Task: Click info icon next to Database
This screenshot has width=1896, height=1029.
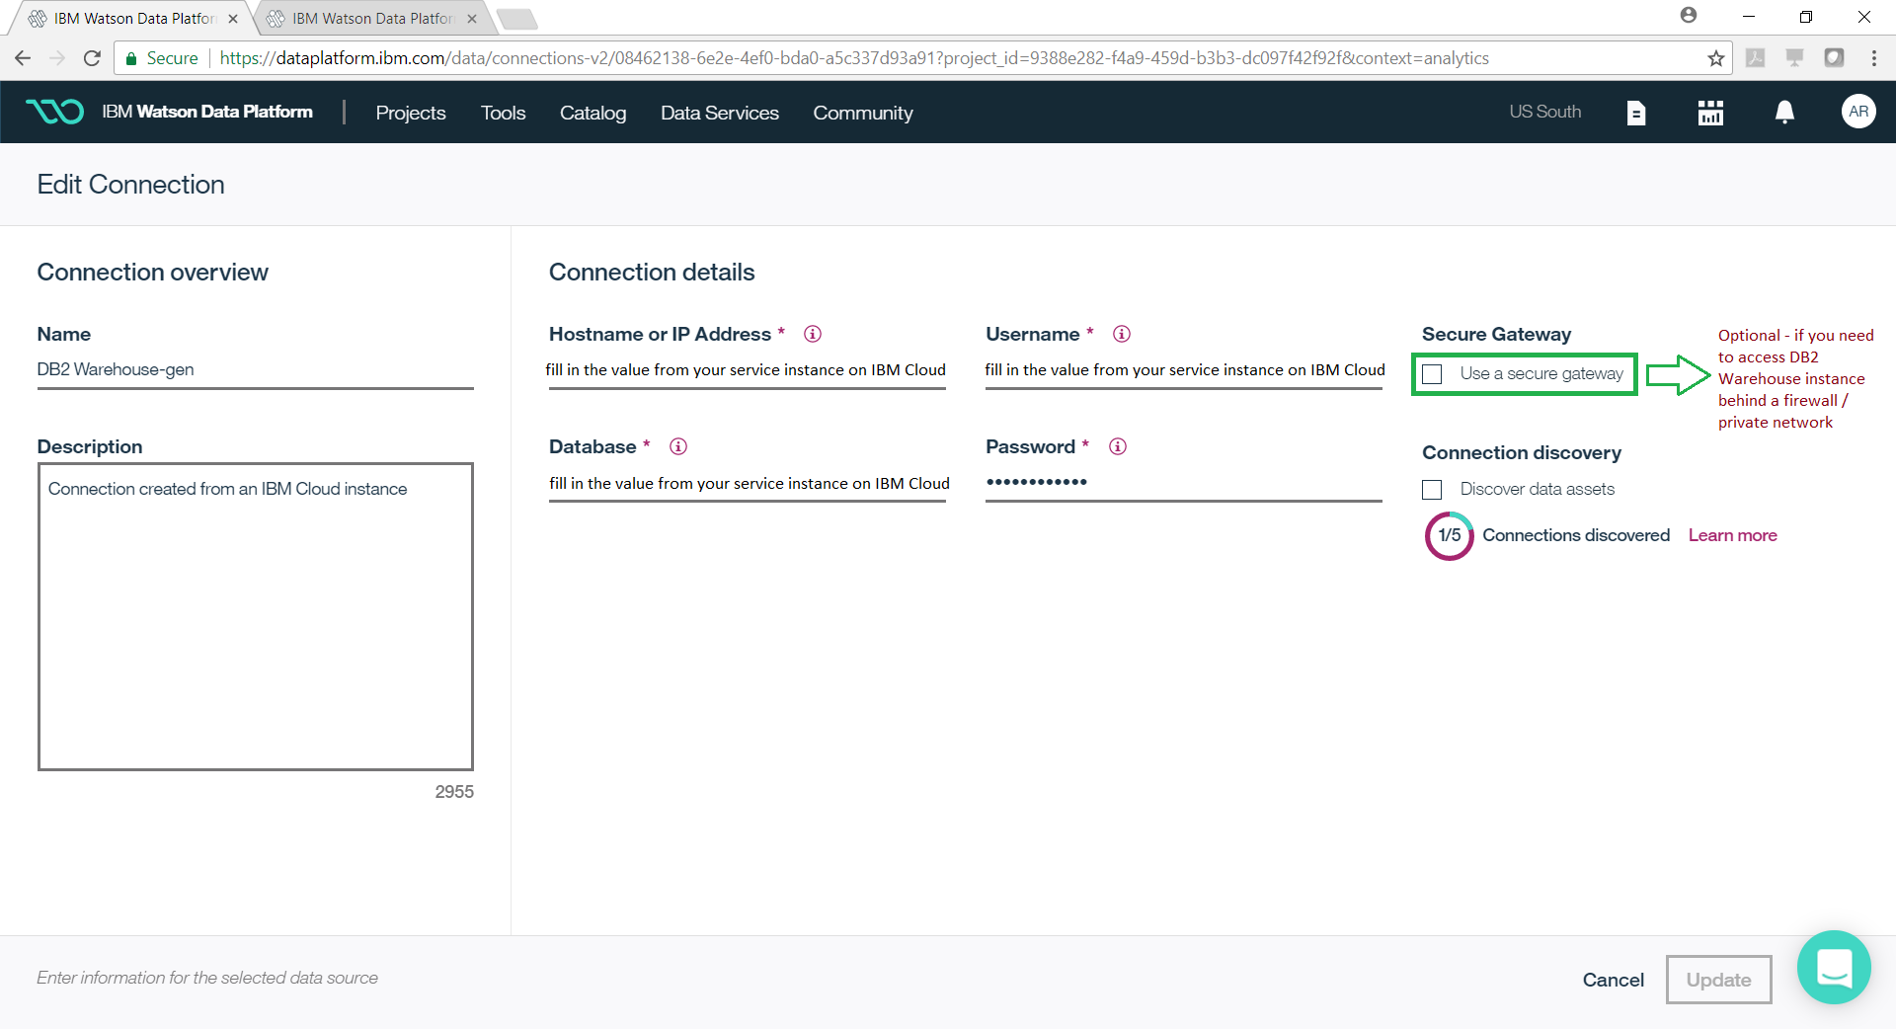Action: pos(678,446)
